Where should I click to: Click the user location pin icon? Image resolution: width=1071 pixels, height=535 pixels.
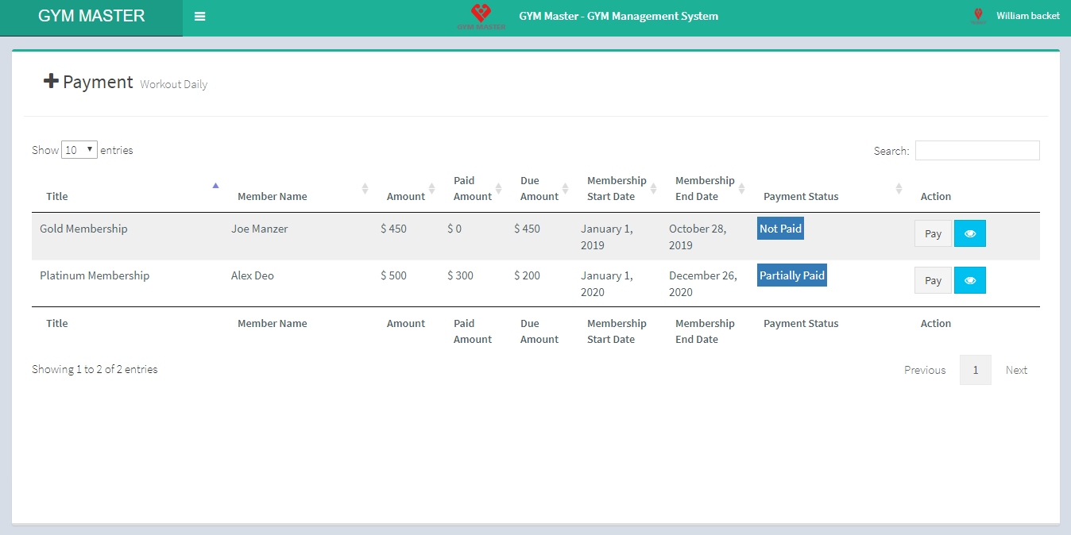click(978, 14)
